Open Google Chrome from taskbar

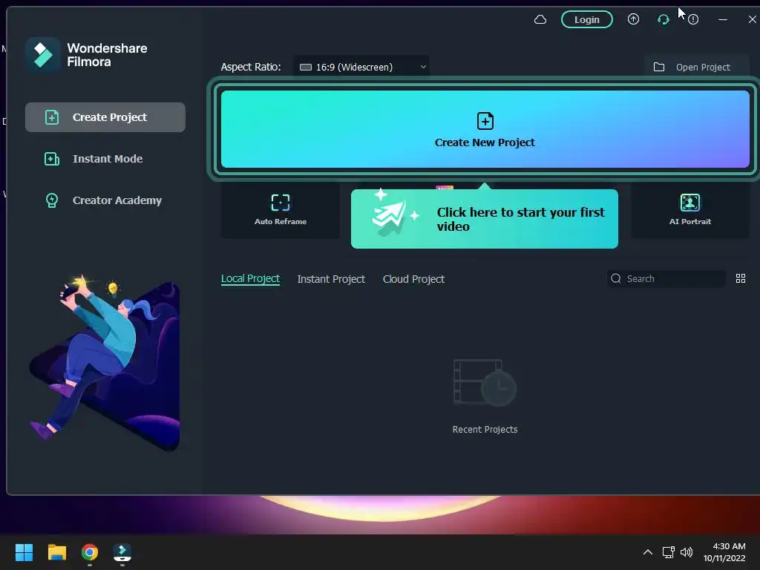tap(90, 552)
